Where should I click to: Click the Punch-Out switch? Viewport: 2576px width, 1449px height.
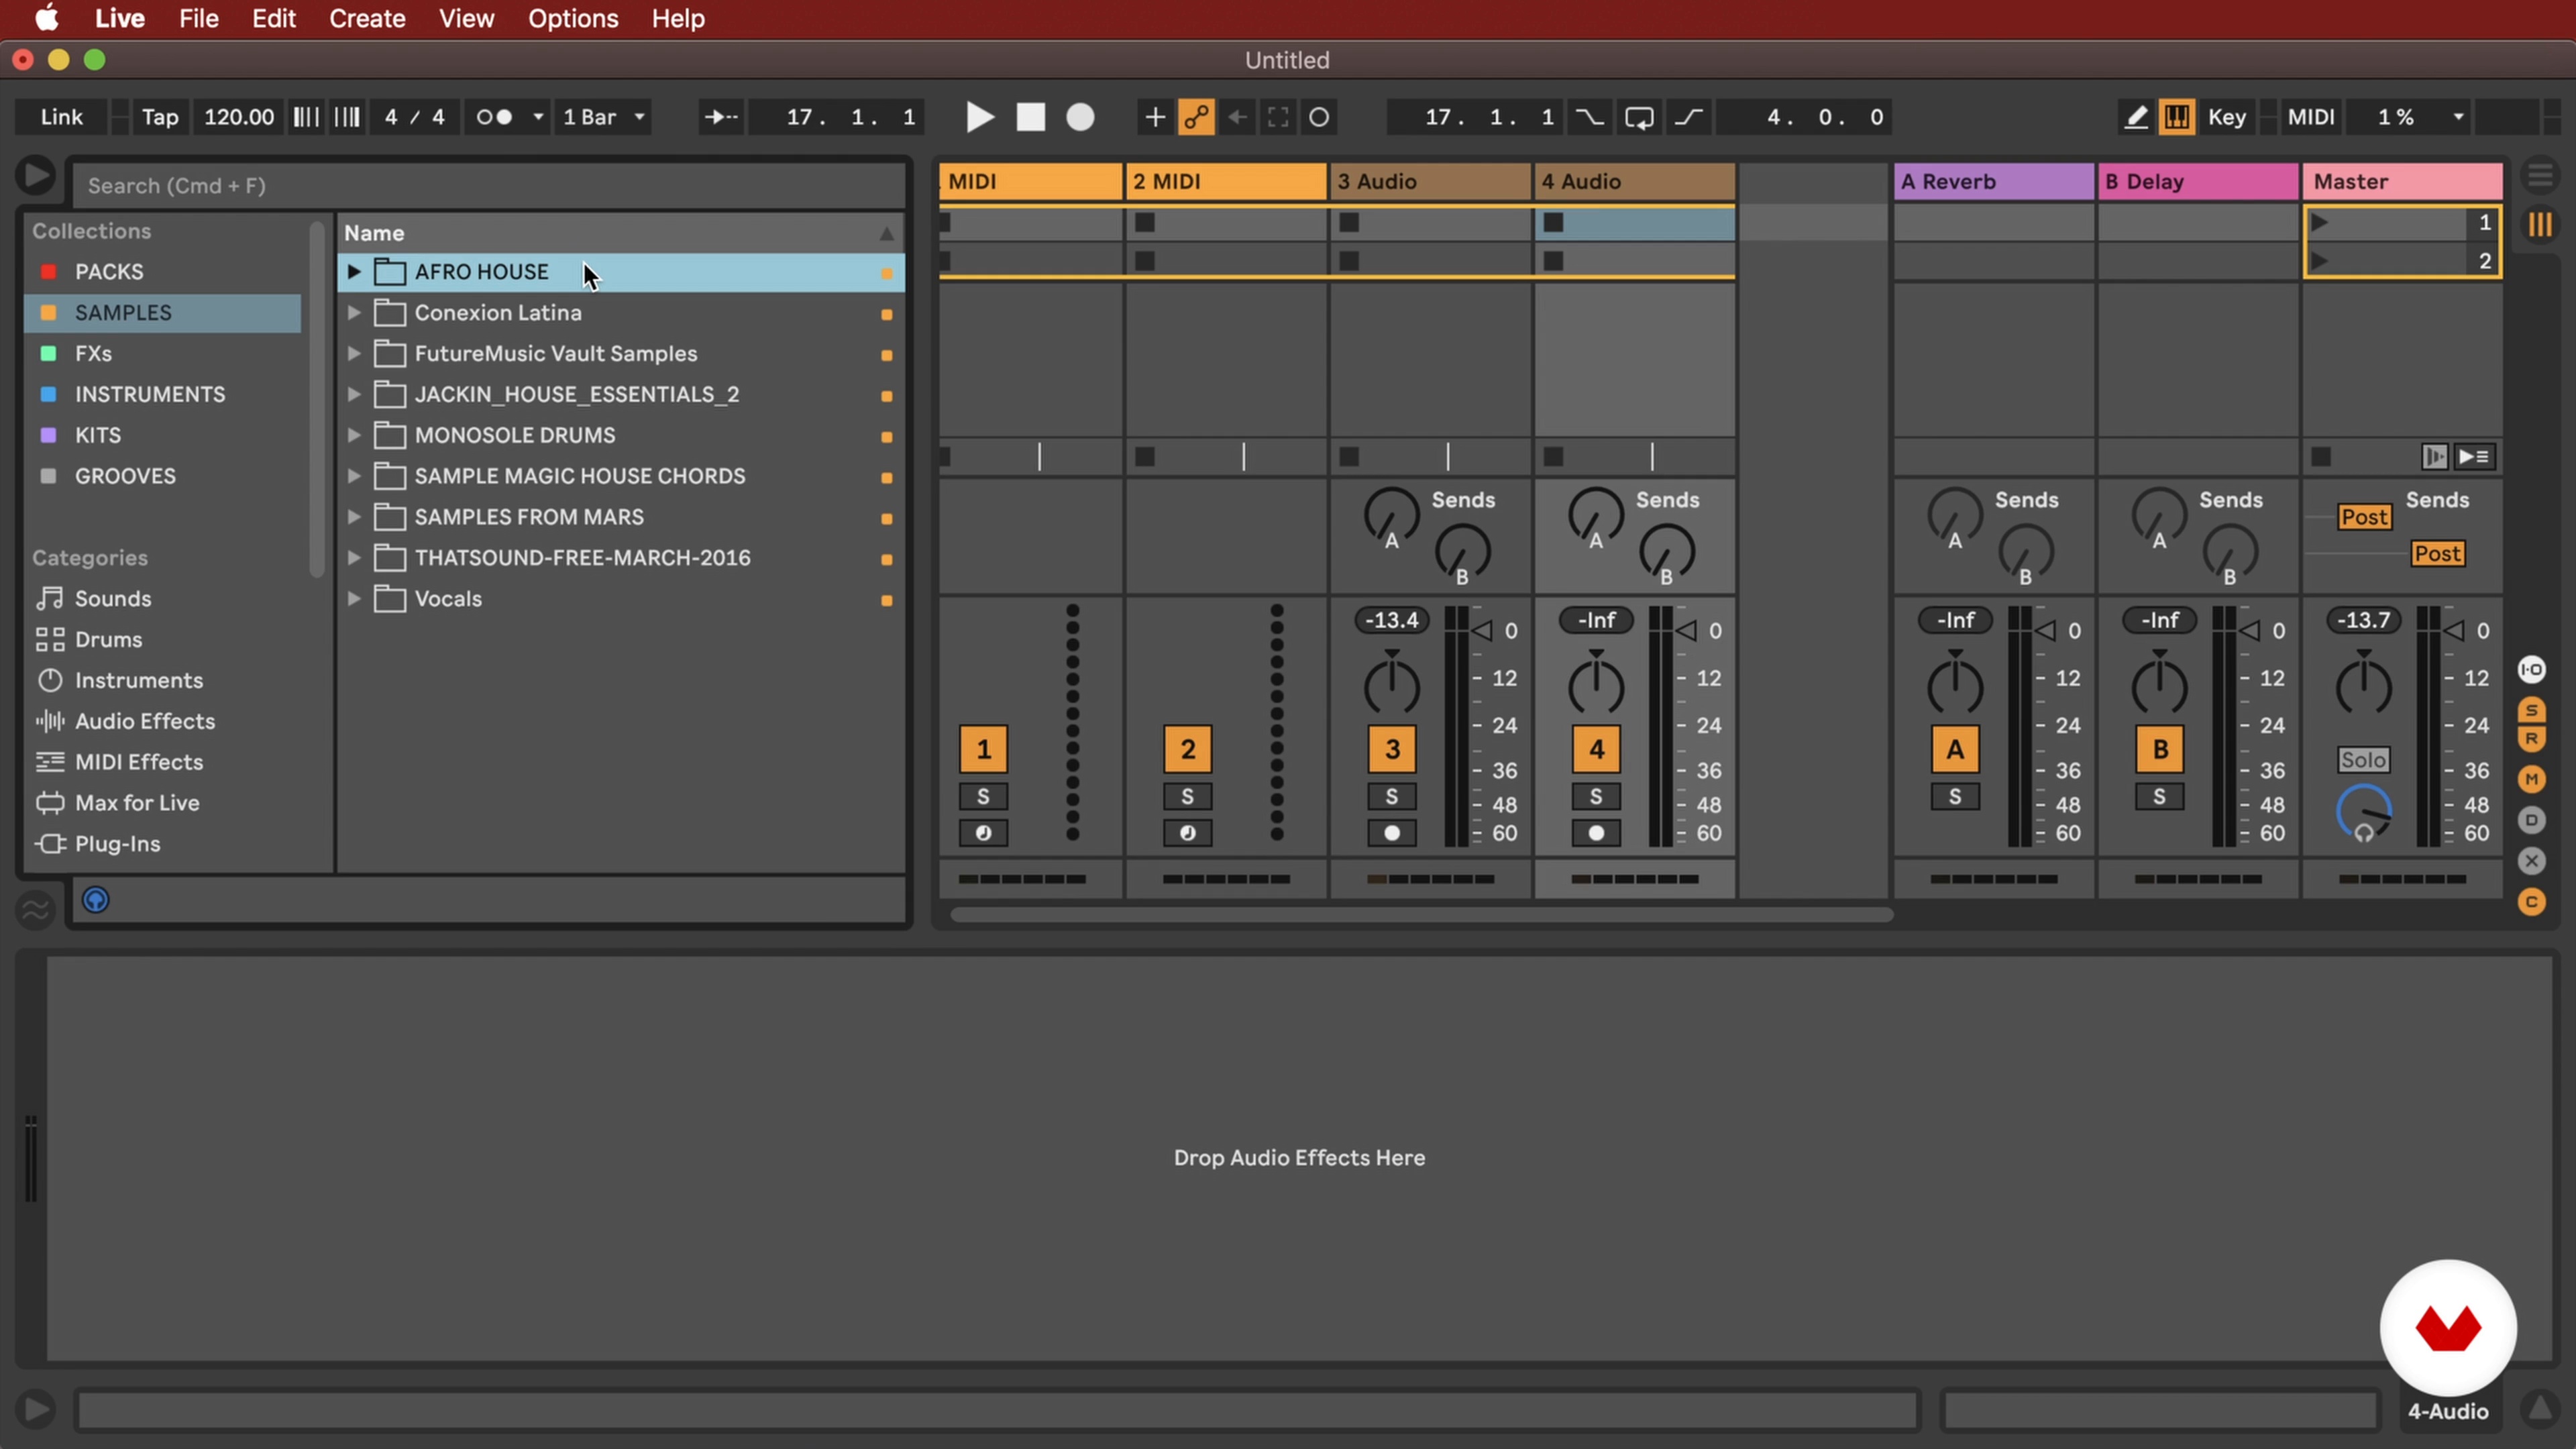(x=1689, y=117)
